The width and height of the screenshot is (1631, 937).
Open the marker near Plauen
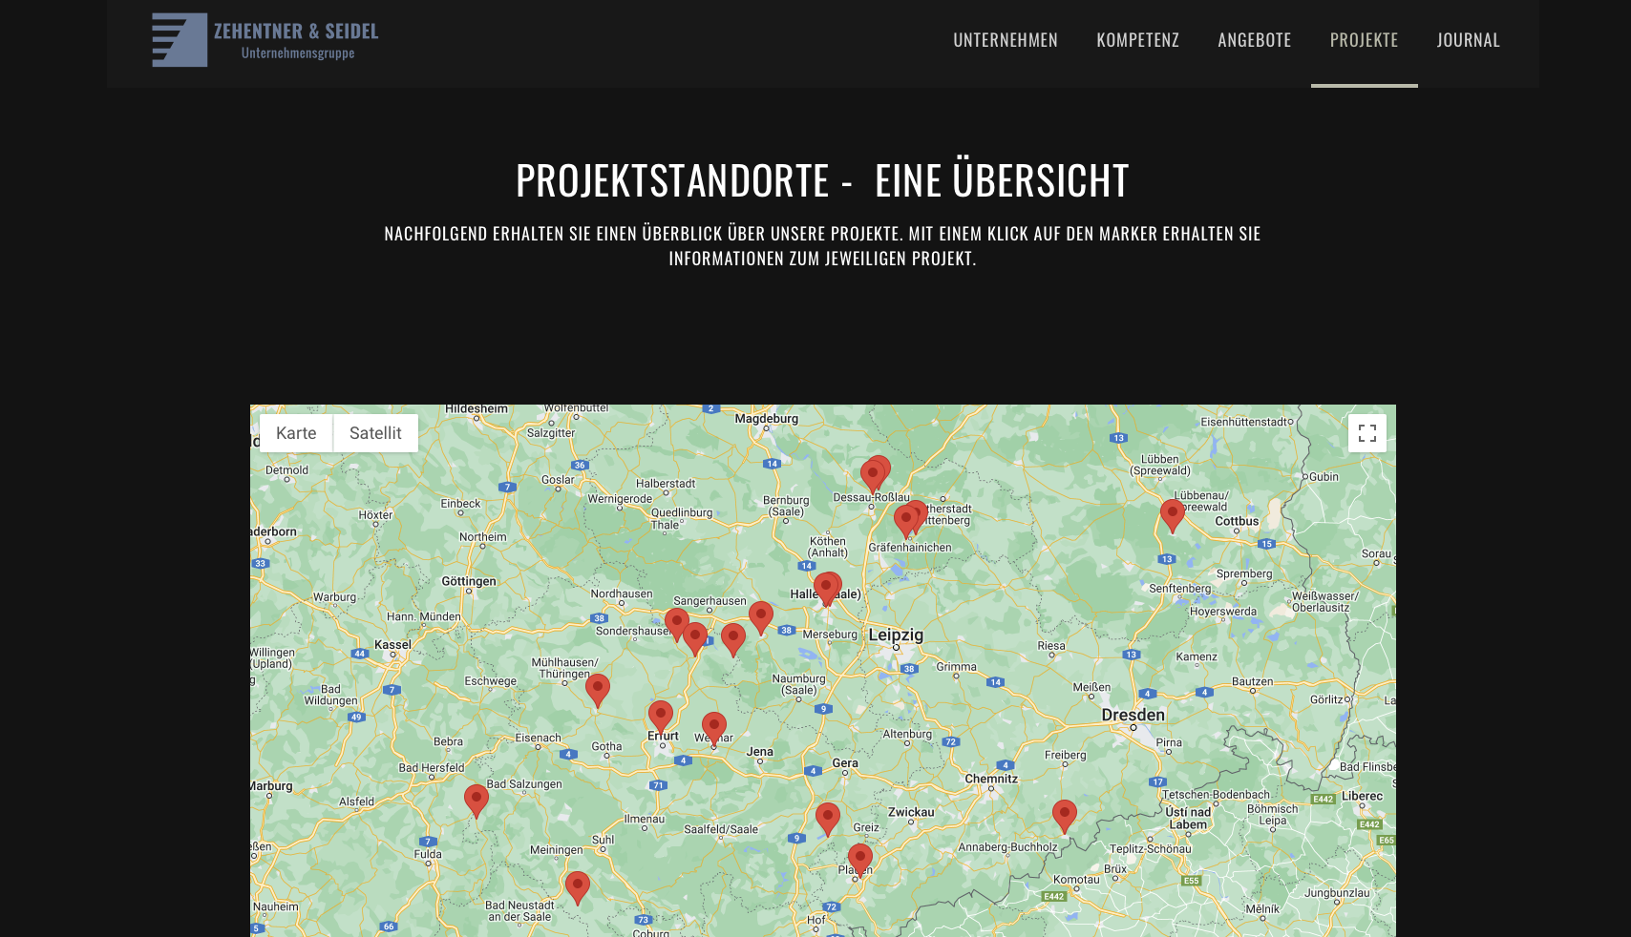click(x=859, y=858)
